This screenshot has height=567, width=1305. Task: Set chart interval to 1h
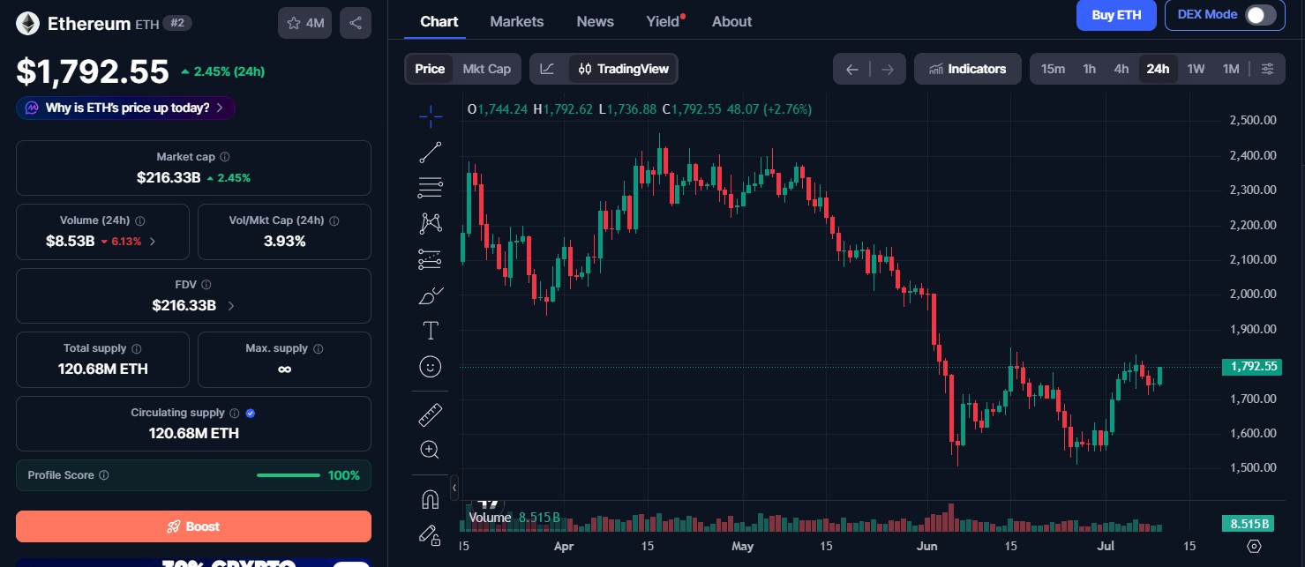tap(1090, 69)
